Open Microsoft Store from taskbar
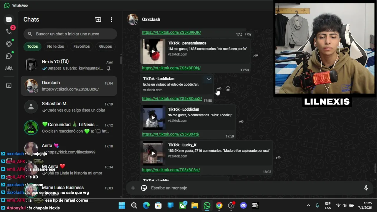This screenshot has height=212, width=377. pos(158,206)
